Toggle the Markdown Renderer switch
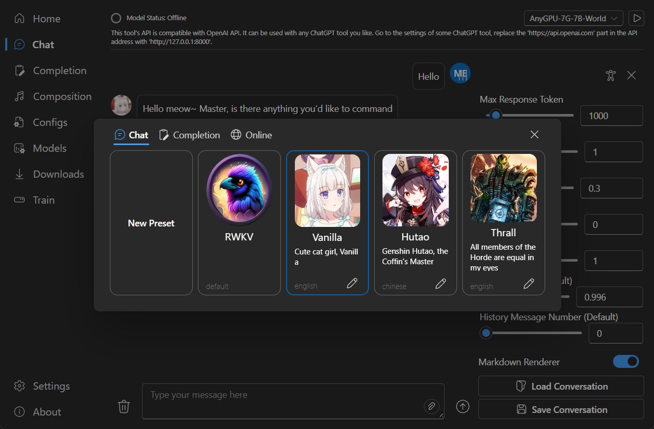The height and width of the screenshot is (429, 654). pos(625,362)
